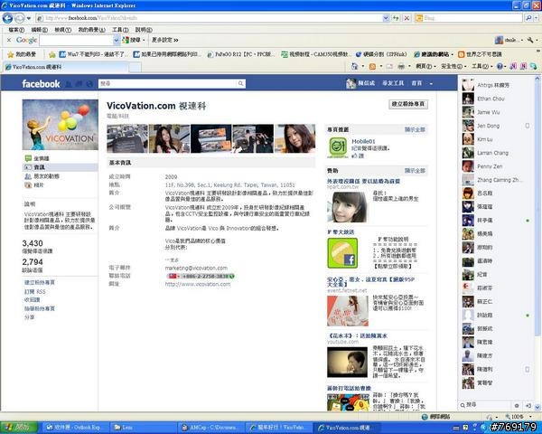Click the add-to-favorites-bar star icon
The width and height of the screenshot is (542, 434).
click(x=52, y=54)
